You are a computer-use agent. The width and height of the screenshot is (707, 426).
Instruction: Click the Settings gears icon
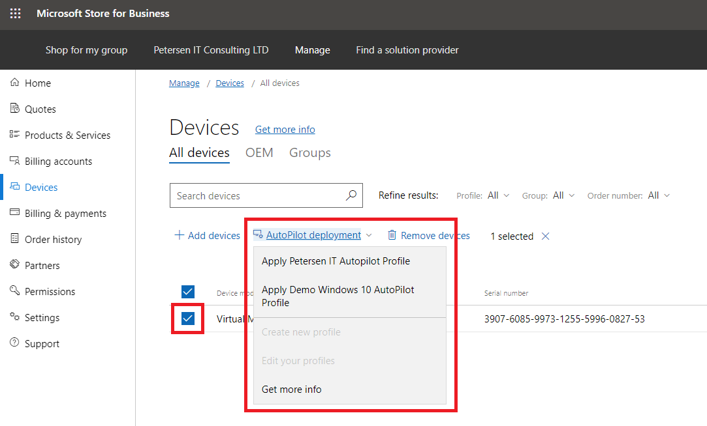tap(14, 316)
